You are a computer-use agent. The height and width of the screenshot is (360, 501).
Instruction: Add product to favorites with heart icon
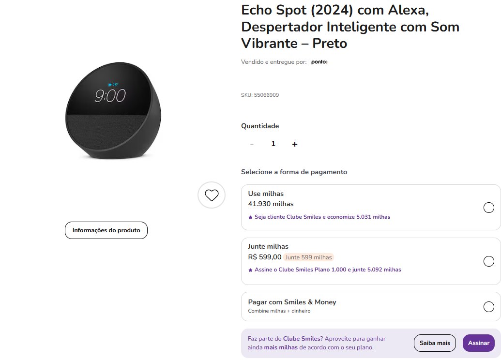click(x=212, y=195)
